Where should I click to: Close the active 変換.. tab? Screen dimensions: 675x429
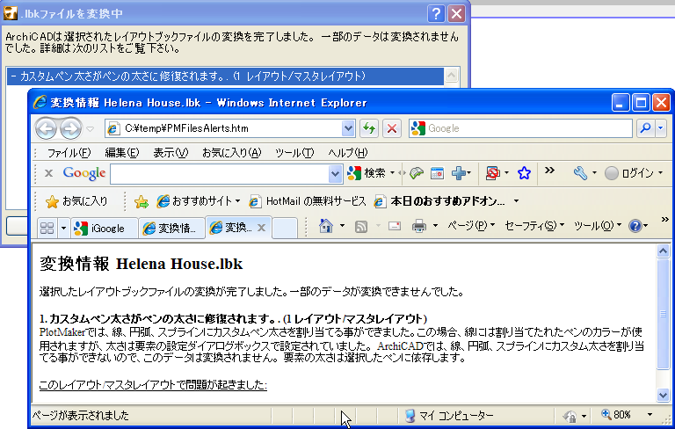(261, 228)
